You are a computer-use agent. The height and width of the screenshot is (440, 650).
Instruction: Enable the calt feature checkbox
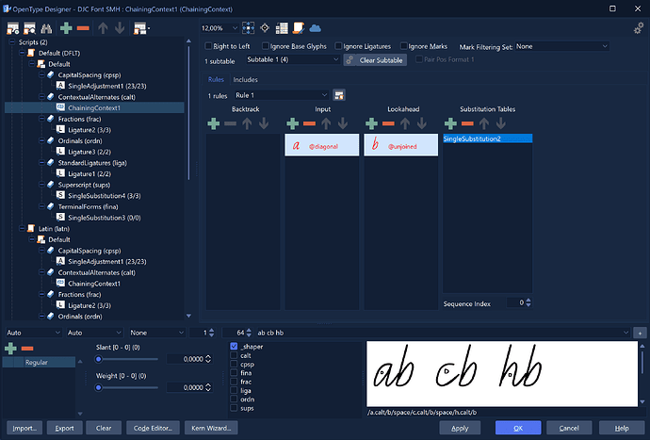click(234, 355)
